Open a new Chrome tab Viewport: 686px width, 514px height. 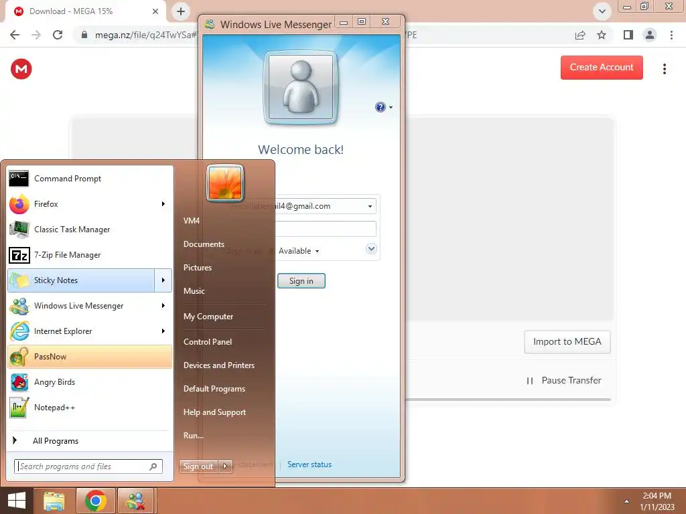click(x=181, y=11)
